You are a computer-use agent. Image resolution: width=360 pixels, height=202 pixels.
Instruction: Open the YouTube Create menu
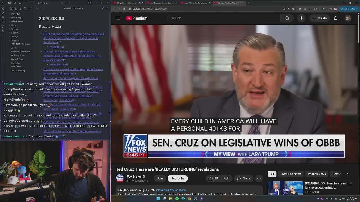(319, 18)
